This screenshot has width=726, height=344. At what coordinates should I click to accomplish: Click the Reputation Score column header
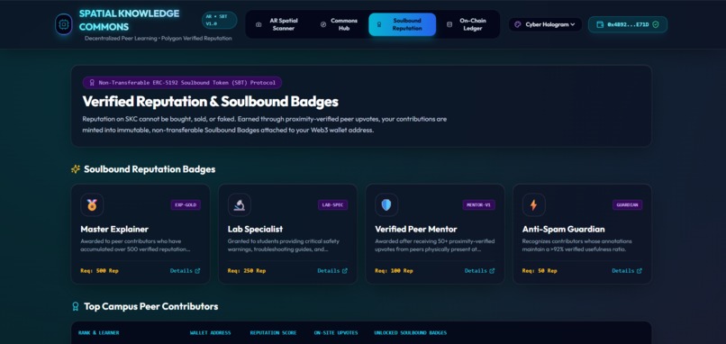click(273, 333)
